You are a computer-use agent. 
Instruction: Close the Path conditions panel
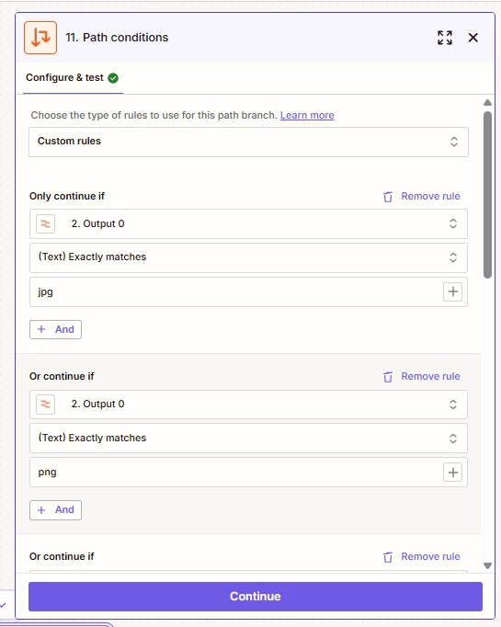(473, 38)
